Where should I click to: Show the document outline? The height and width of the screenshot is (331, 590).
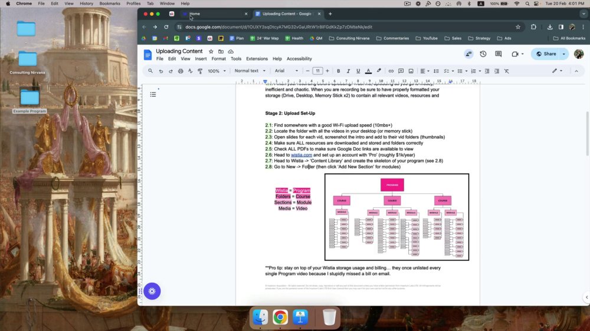[153, 94]
